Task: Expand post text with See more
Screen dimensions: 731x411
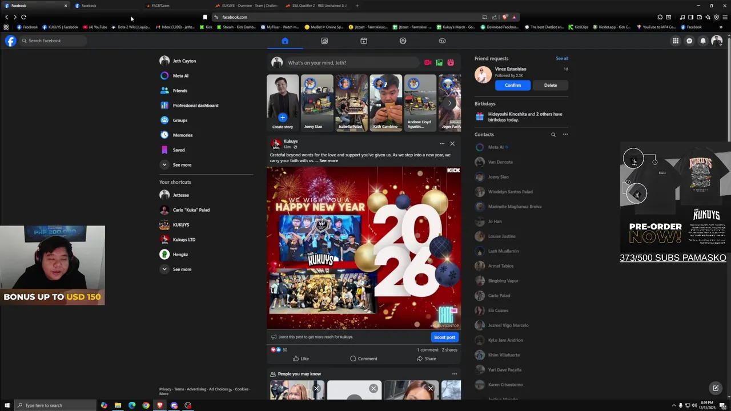Action: click(x=328, y=161)
